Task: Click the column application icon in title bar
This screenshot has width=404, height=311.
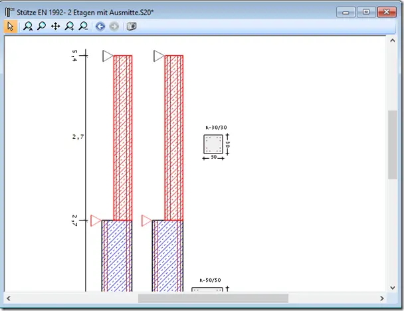Action: (10, 12)
